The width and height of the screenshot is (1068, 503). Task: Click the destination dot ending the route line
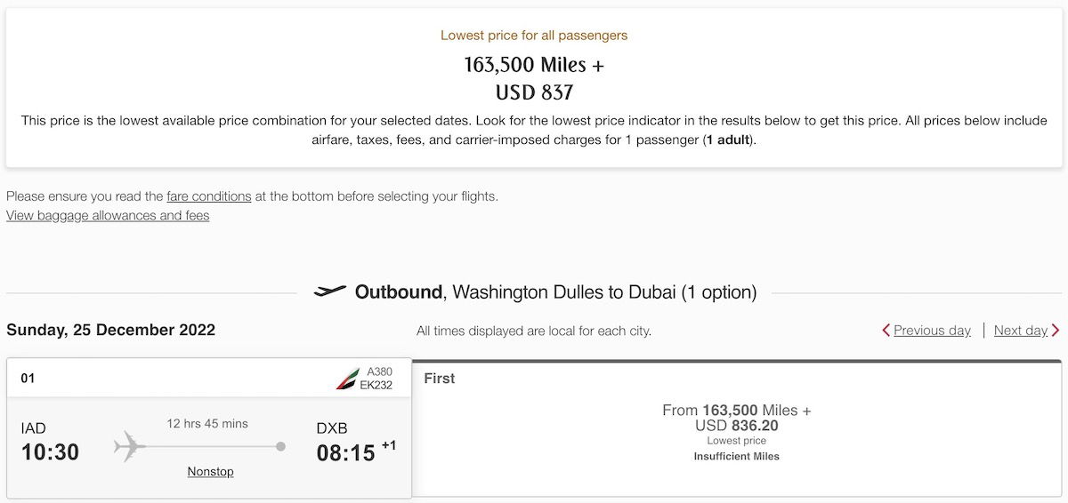click(281, 446)
